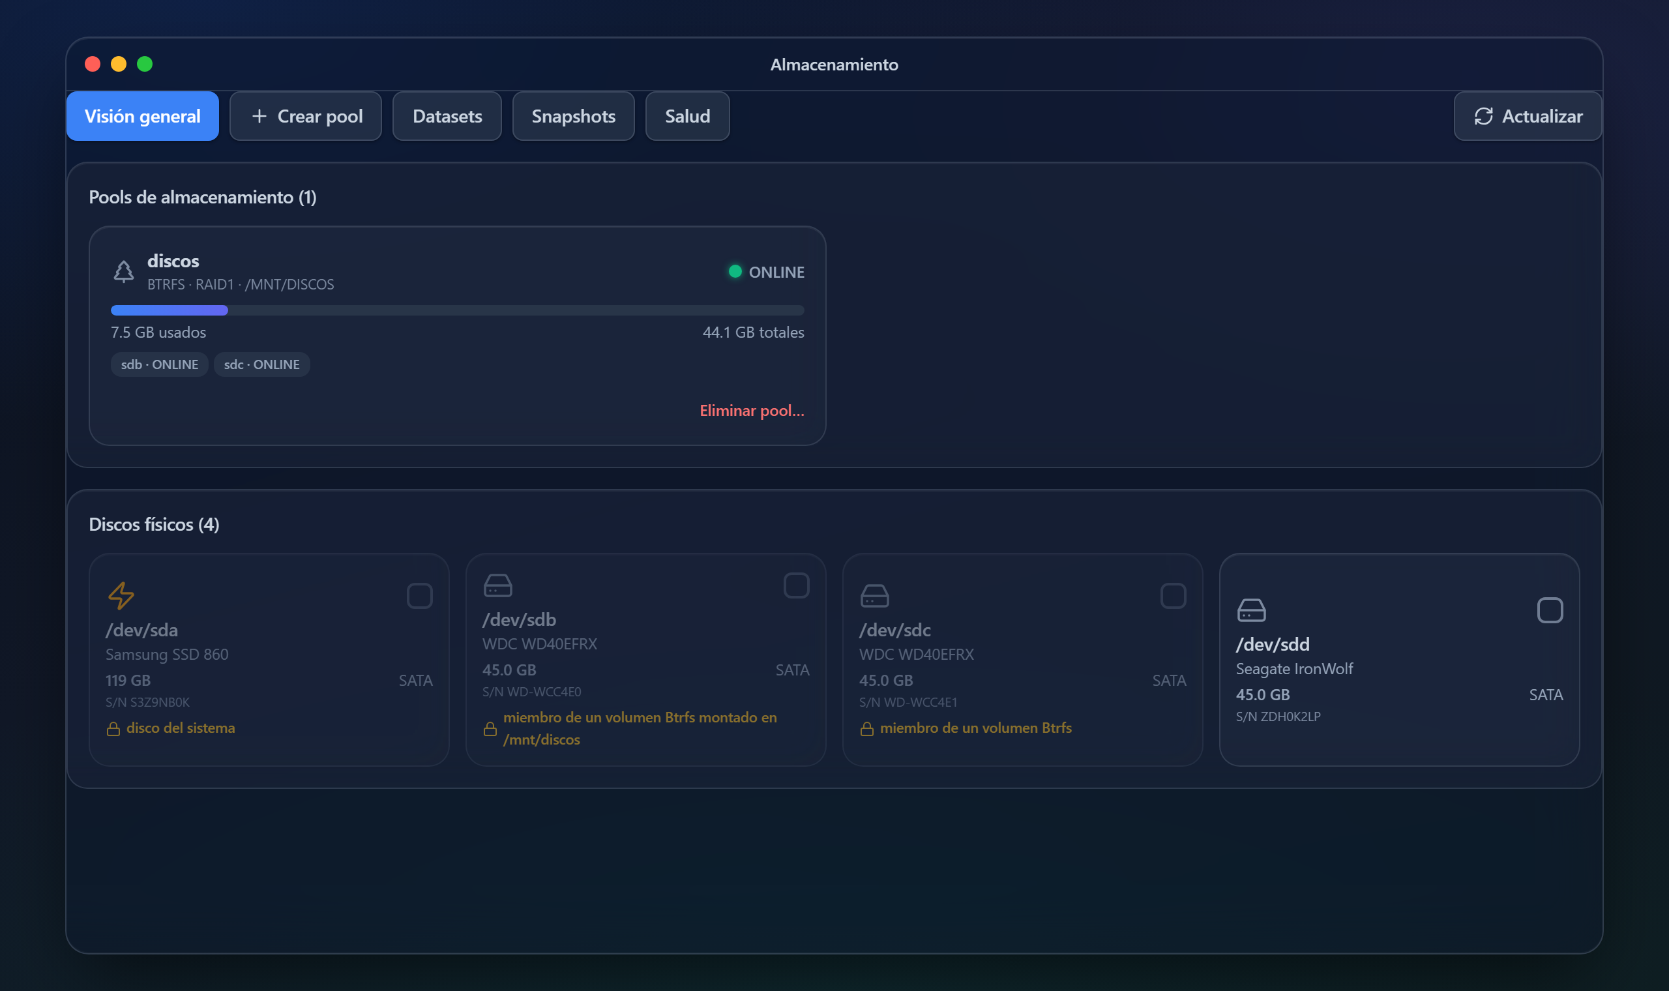Click the disco del sistema warning text
Viewport: 1669px width, 991px height.
click(x=180, y=728)
